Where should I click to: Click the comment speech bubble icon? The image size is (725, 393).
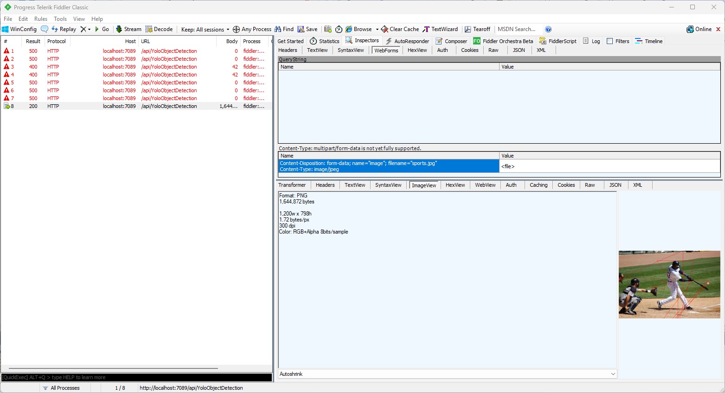click(x=45, y=29)
